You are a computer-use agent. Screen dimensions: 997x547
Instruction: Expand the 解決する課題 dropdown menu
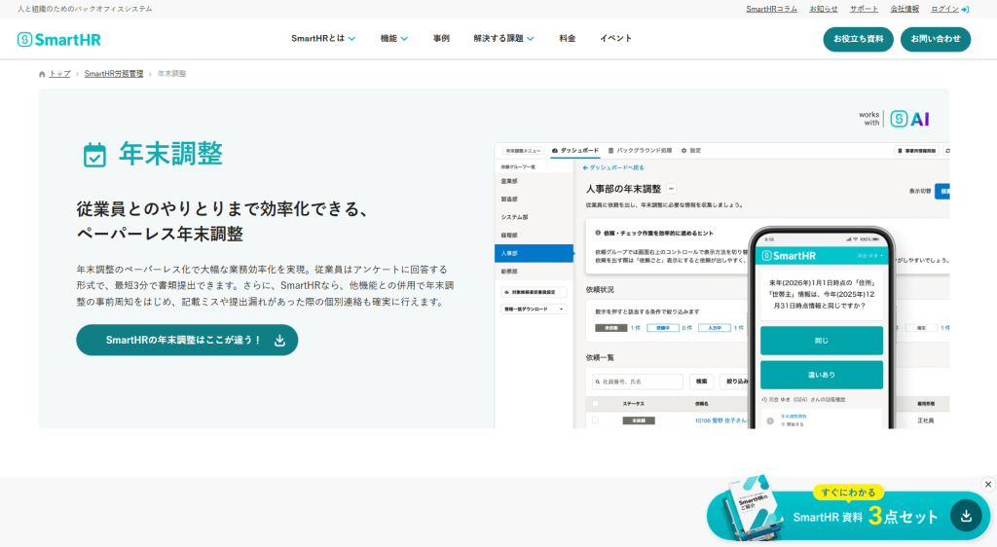pyautogui.click(x=503, y=39)
